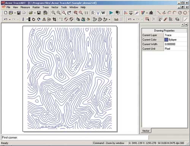190x146 pixels.
Task: Expand the open folder dropdown arrow
Action: point(35,13)
